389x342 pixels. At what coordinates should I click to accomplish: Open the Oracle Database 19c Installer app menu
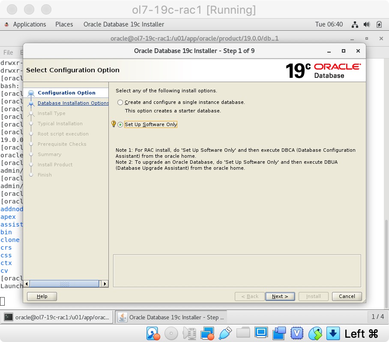tap(124, 24)
